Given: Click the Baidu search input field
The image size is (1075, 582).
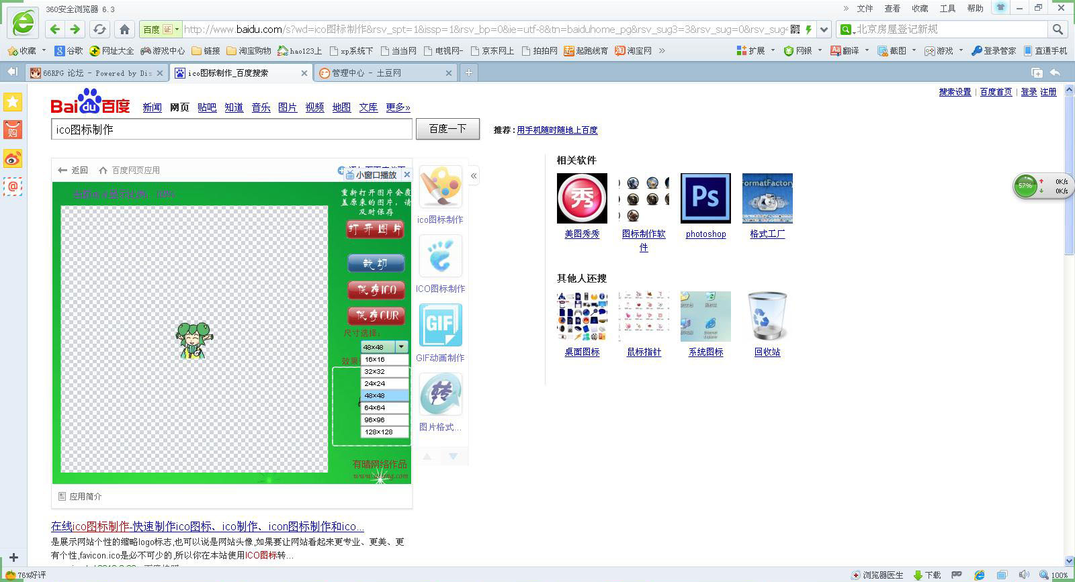Looking at the screenshot, I should [232, 130].
